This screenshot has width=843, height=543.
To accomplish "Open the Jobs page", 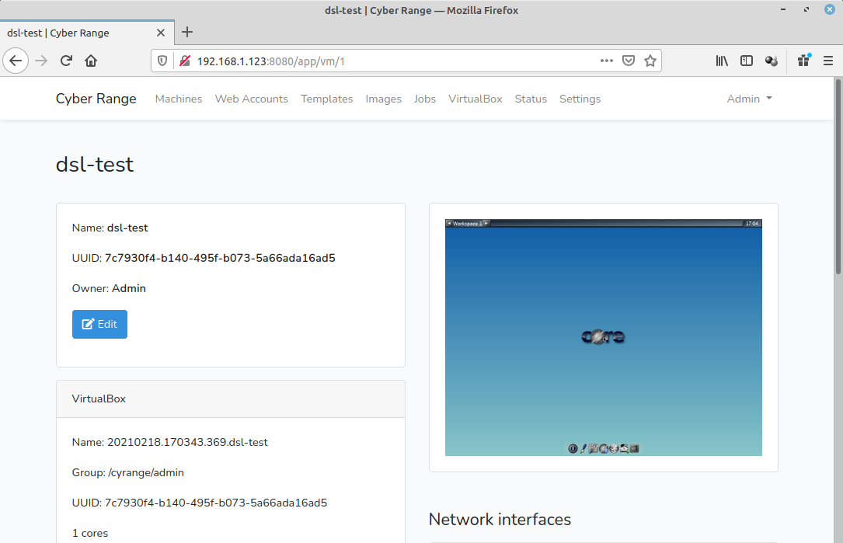I will (425, 99).
